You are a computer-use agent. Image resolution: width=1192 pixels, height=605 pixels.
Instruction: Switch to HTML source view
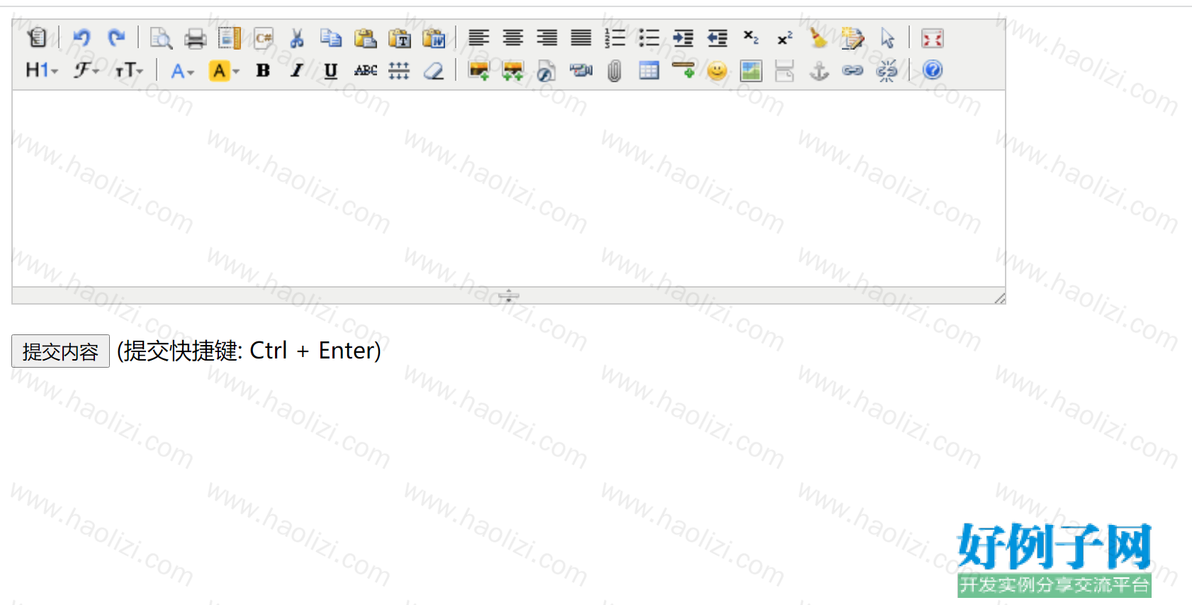[37, 38]
